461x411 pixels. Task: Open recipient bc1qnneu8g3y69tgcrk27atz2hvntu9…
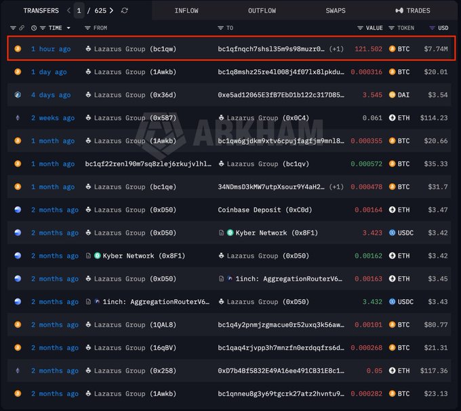pos(281,393)
